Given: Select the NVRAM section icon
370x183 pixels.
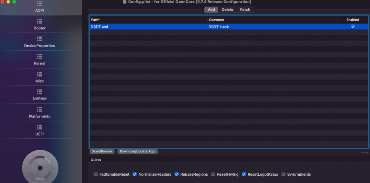Looking at the screenshot, I should pos(40,92).
